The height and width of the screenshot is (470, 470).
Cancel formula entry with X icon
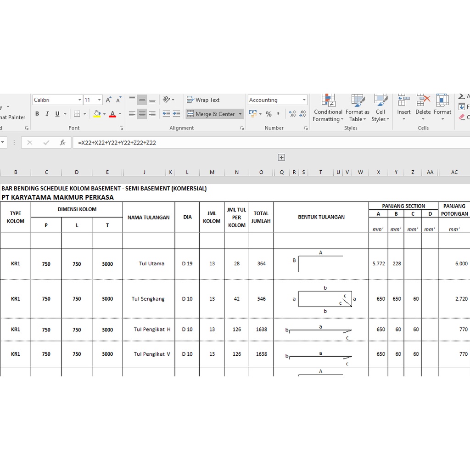29,143
